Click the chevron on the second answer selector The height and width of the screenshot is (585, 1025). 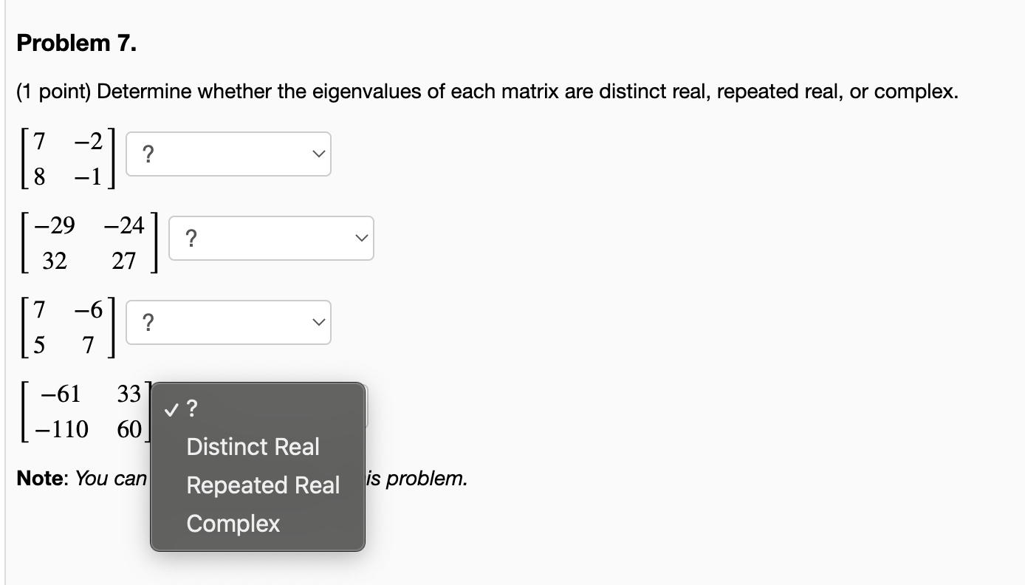click(361, 238)
